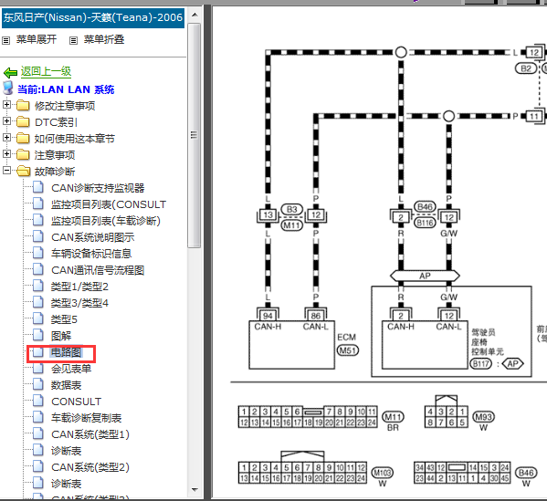Click the open 故障诊断 folder icon

pos(24,171)
